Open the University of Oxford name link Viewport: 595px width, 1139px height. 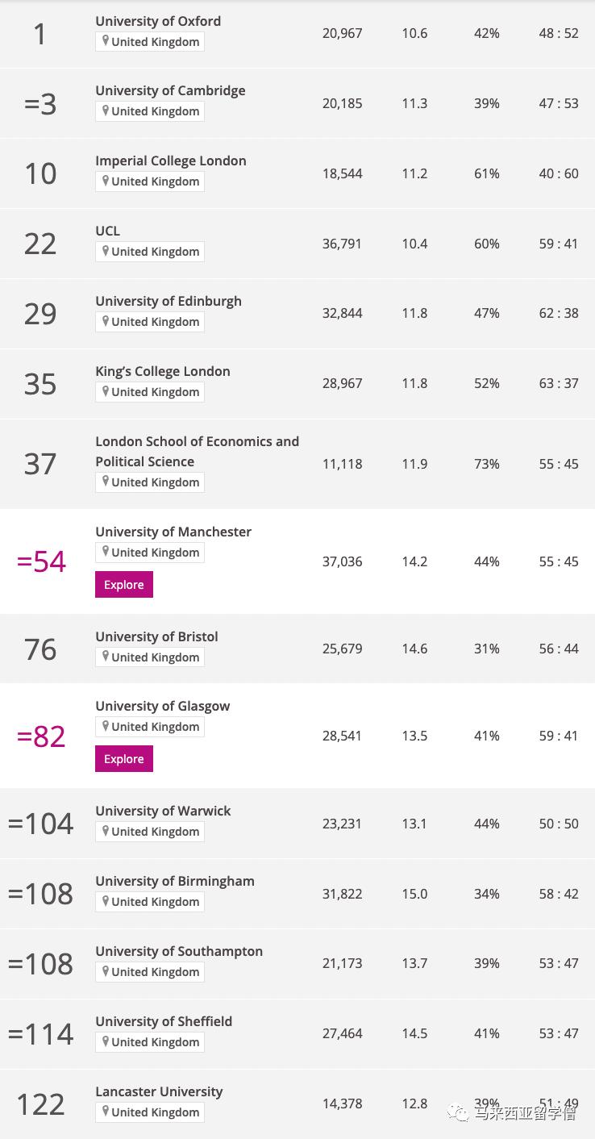coord(158,21)
